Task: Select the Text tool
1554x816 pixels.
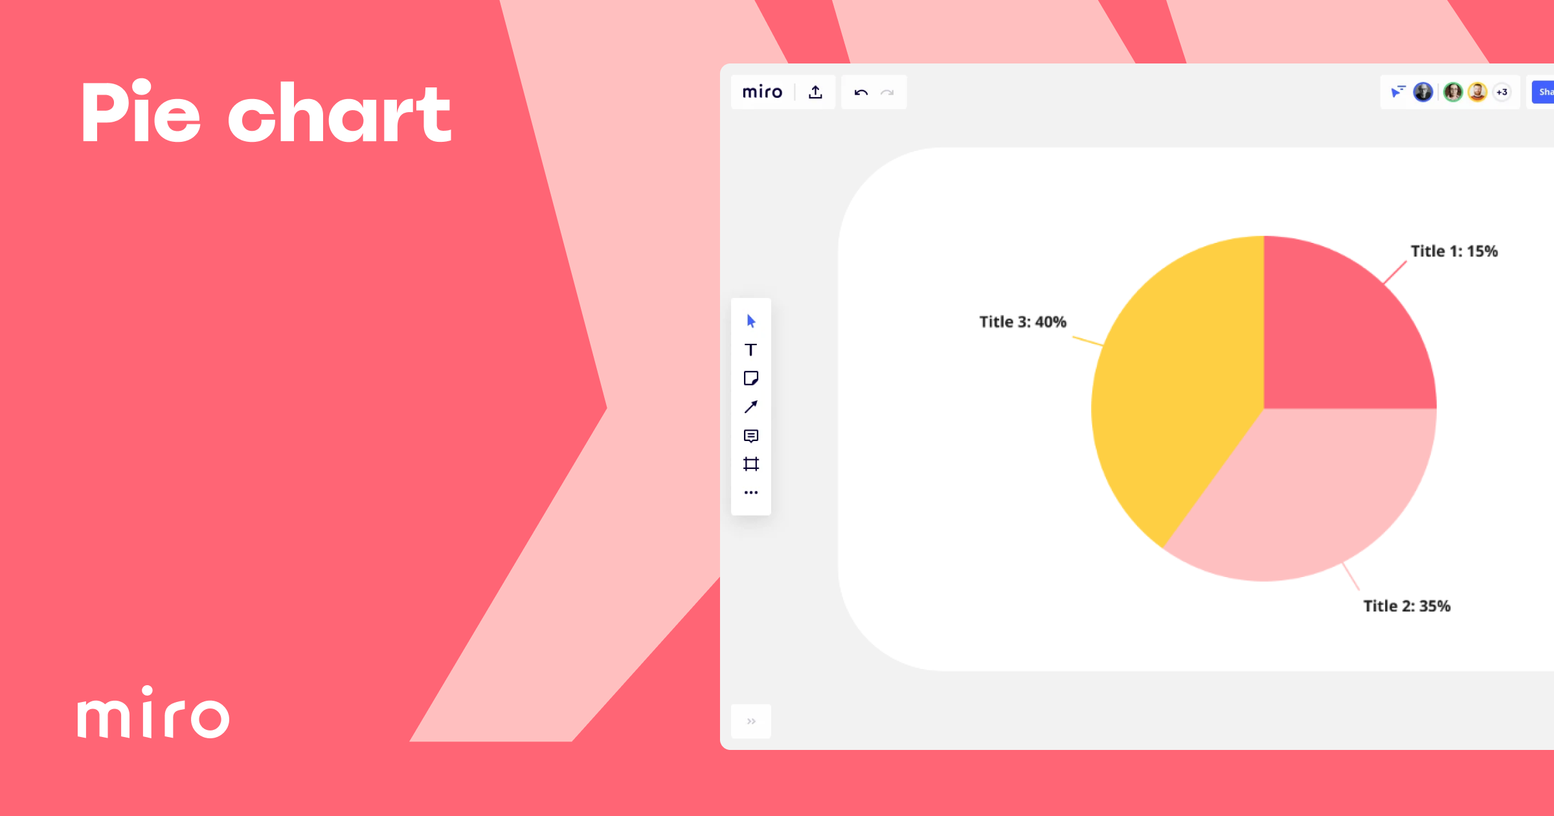Action: point(751,350)
